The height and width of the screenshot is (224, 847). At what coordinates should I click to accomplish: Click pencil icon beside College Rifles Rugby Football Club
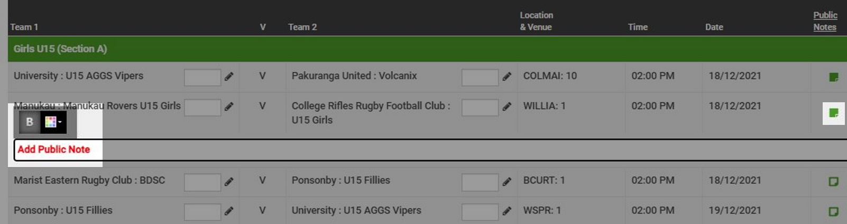coord(507,106)
